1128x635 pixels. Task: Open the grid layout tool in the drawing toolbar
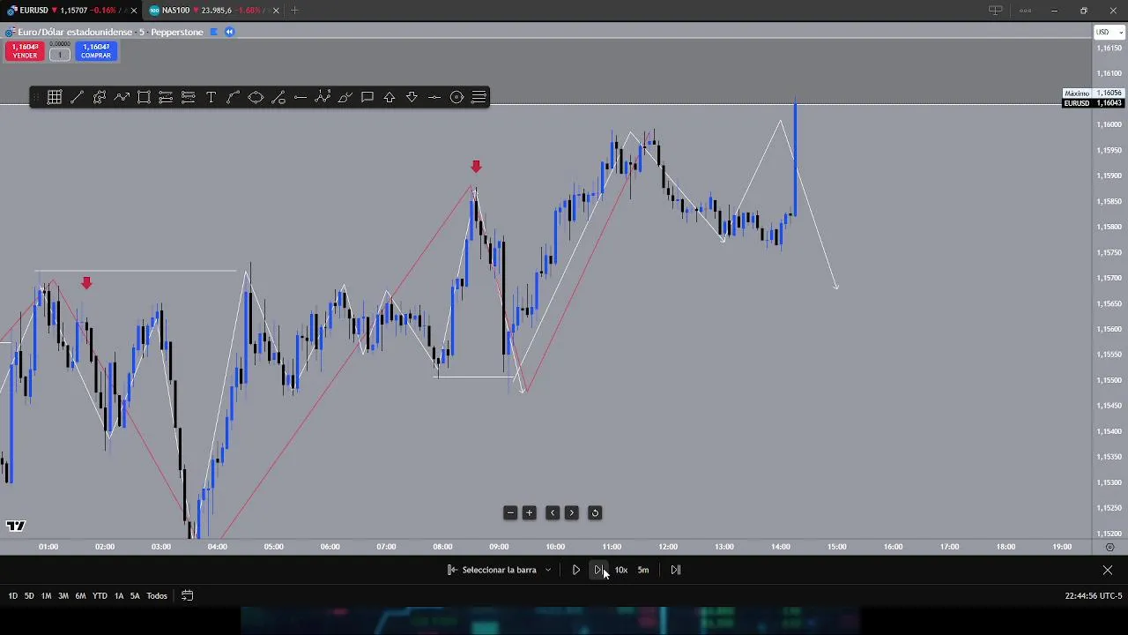pos(55,97)
